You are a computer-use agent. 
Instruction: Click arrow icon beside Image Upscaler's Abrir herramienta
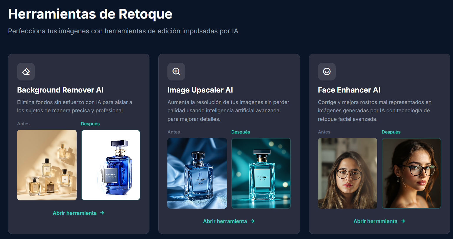(x=253, y=221)
